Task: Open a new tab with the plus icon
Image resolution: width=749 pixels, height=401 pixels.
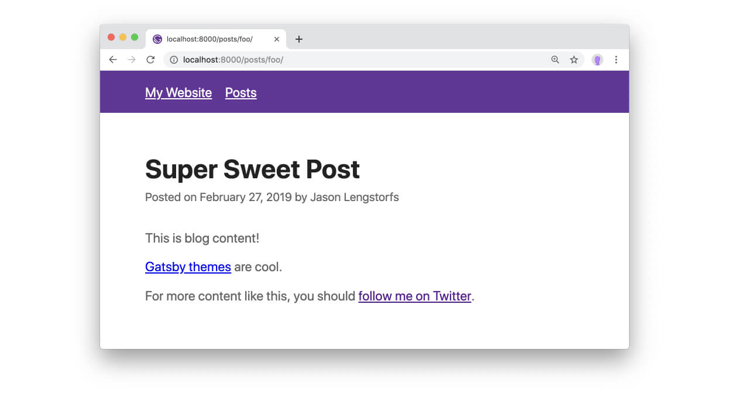Action: pyautogui.click(x=298, y=39)
